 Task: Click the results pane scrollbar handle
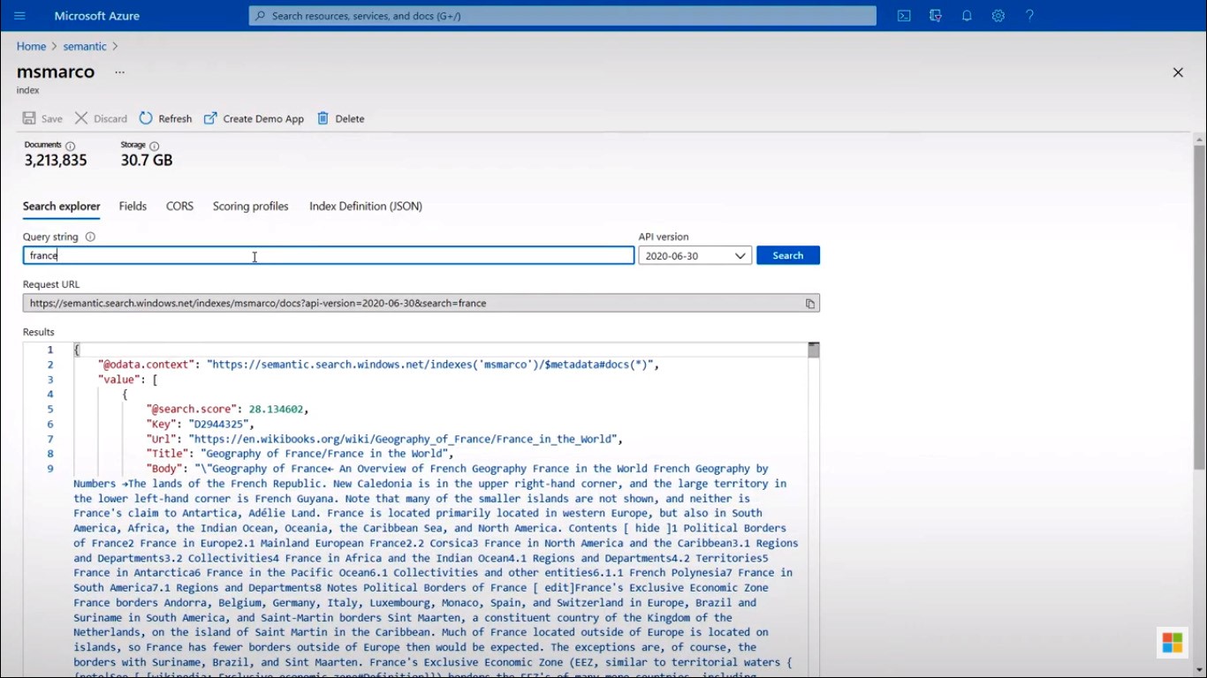click(814, 350)
